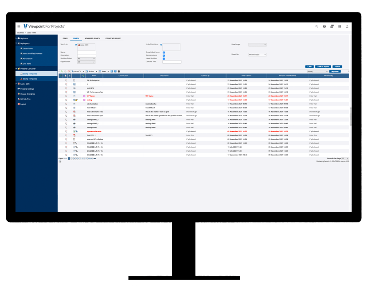Click the red stop icon in results toolbar
Image resolution: width=367 pixels, height=288 pixels.
click(x=68, y=71)
